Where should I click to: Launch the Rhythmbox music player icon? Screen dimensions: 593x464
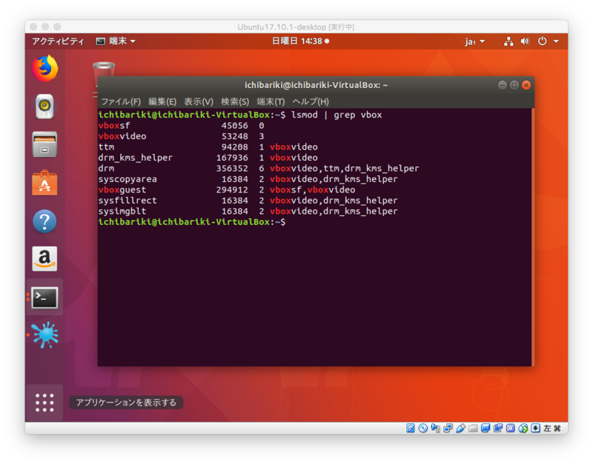[x=44, y=106]
